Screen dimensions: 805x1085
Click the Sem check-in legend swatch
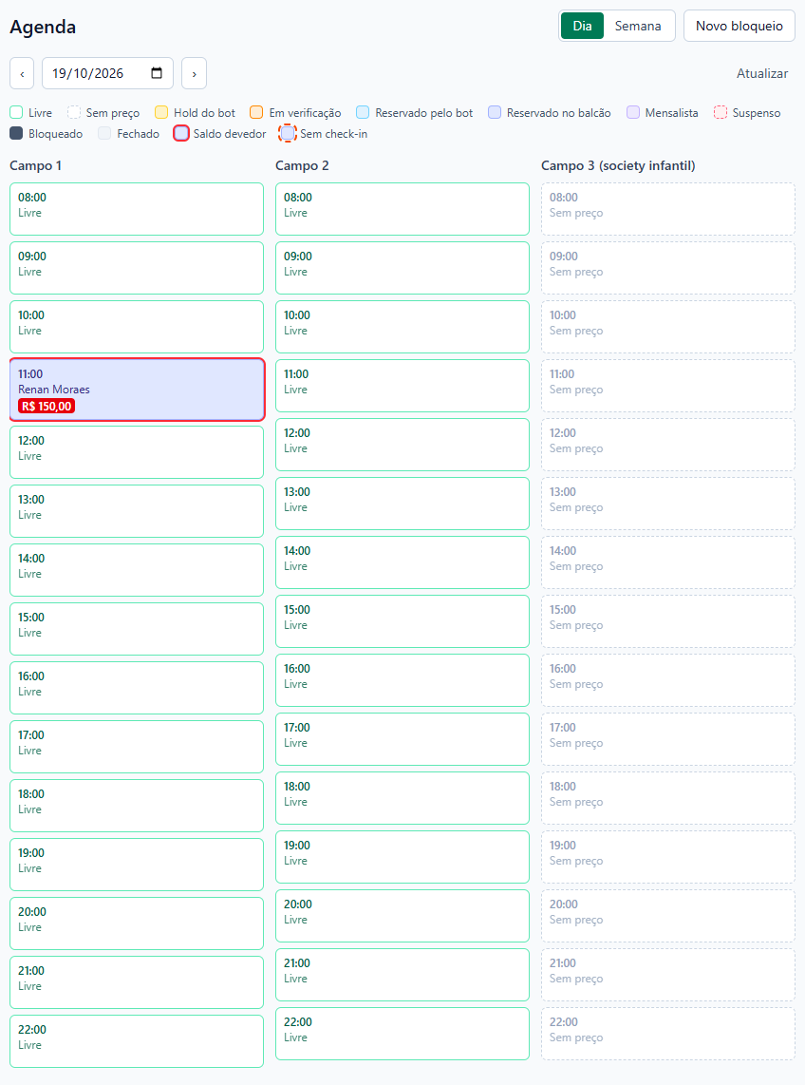(x=288, y=134)
